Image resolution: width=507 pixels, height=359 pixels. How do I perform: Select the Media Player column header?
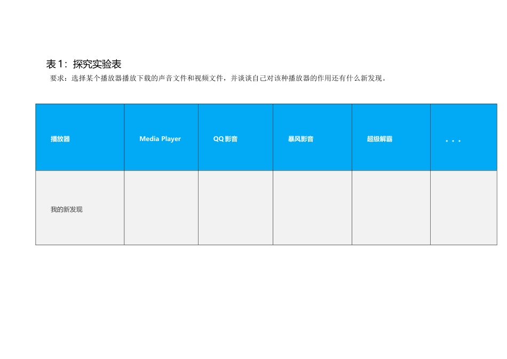[x=161, y=139]
